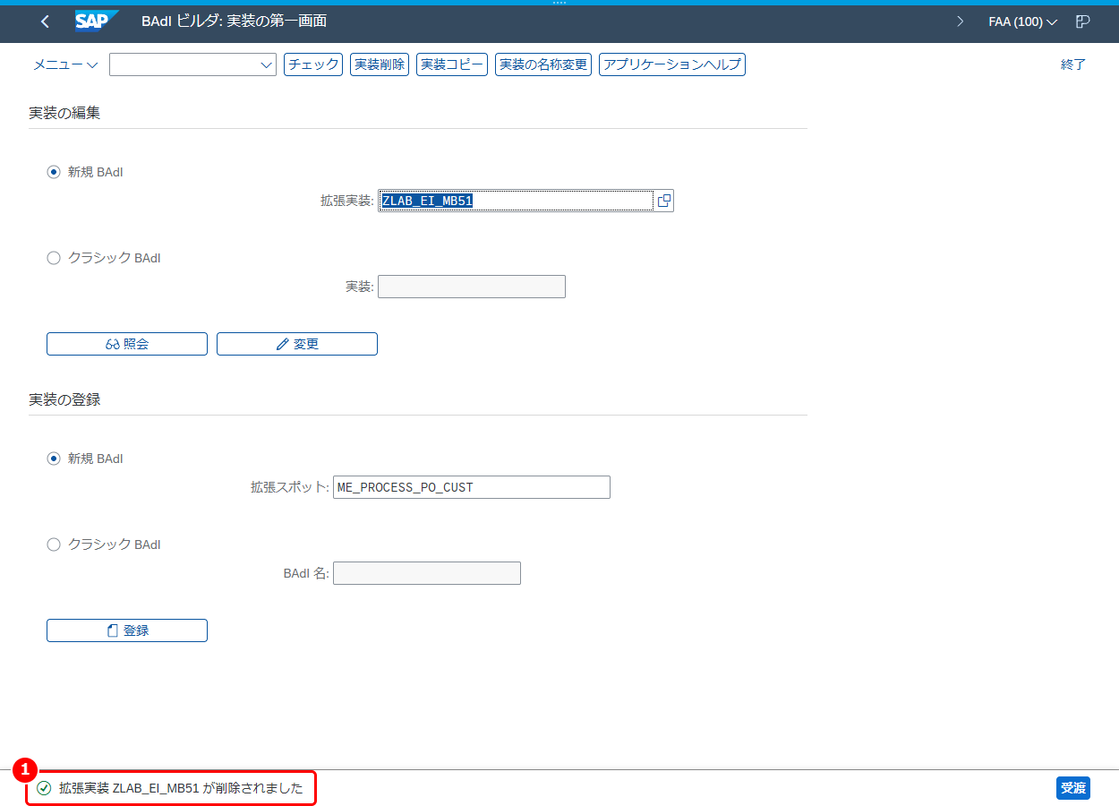Select 新規 BAdI under 実装の編集
The height and width of the screenshot is (806, 1119).
(x=53, y=172)
